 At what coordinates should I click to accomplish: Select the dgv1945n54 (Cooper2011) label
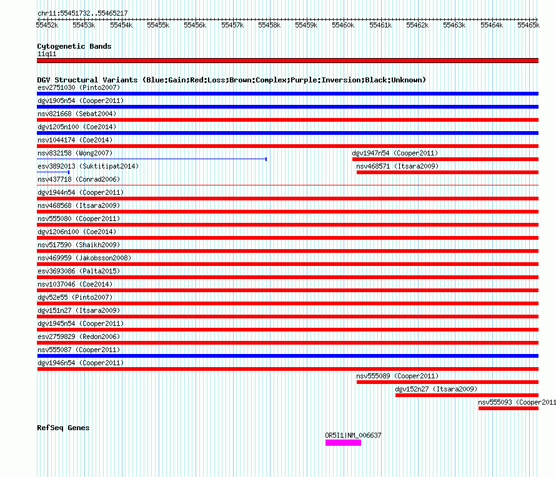click(x=81, y=323)
